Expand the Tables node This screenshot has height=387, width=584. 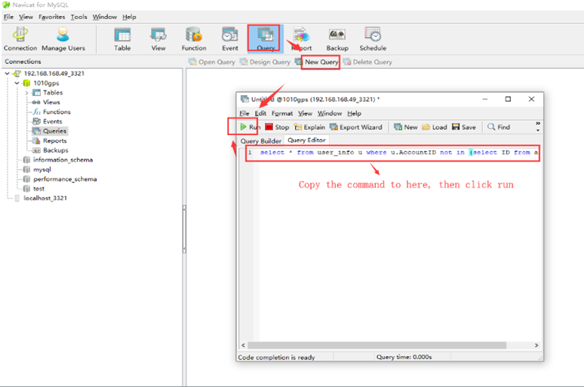point(26,93)
